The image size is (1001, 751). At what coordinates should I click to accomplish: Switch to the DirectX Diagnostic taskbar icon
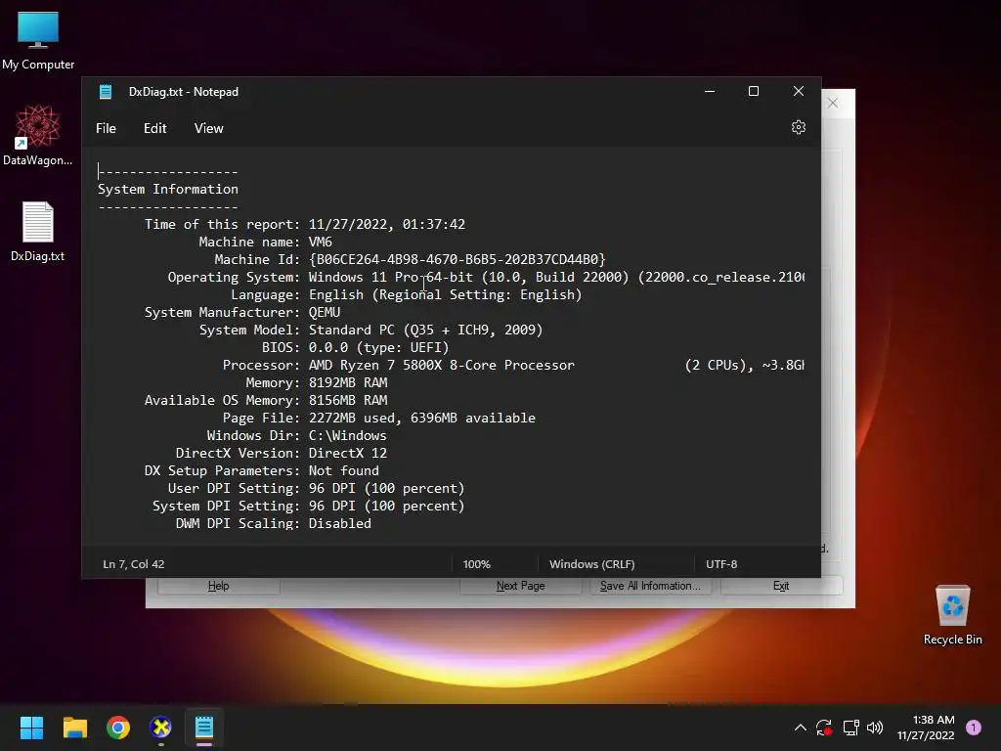pyautogui.click(x=161, y=728)
